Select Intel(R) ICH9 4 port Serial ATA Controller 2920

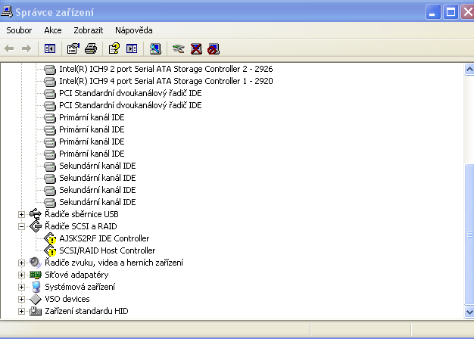(166, 81)
